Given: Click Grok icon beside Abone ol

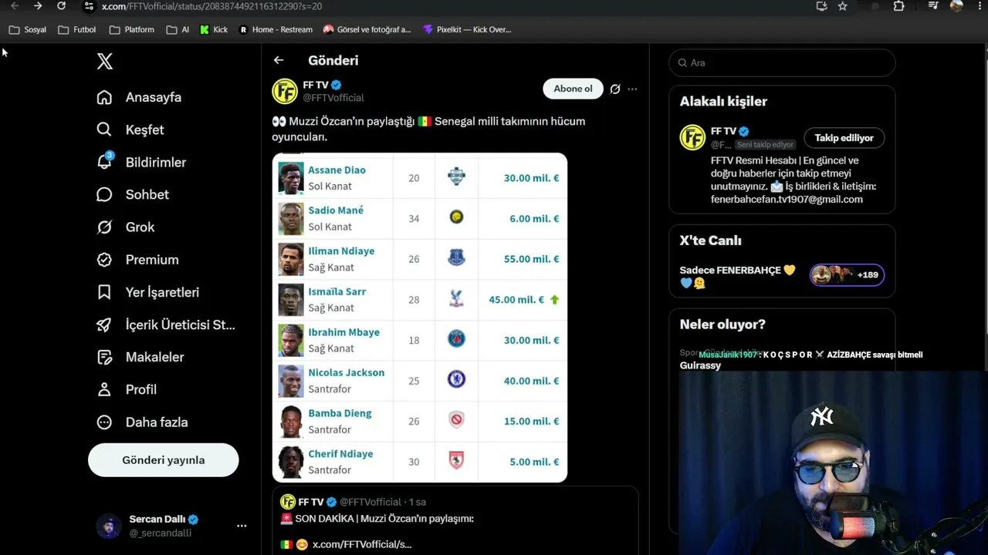Looking at the screenshot, I should pyautogui.click(x=615, y=89).
